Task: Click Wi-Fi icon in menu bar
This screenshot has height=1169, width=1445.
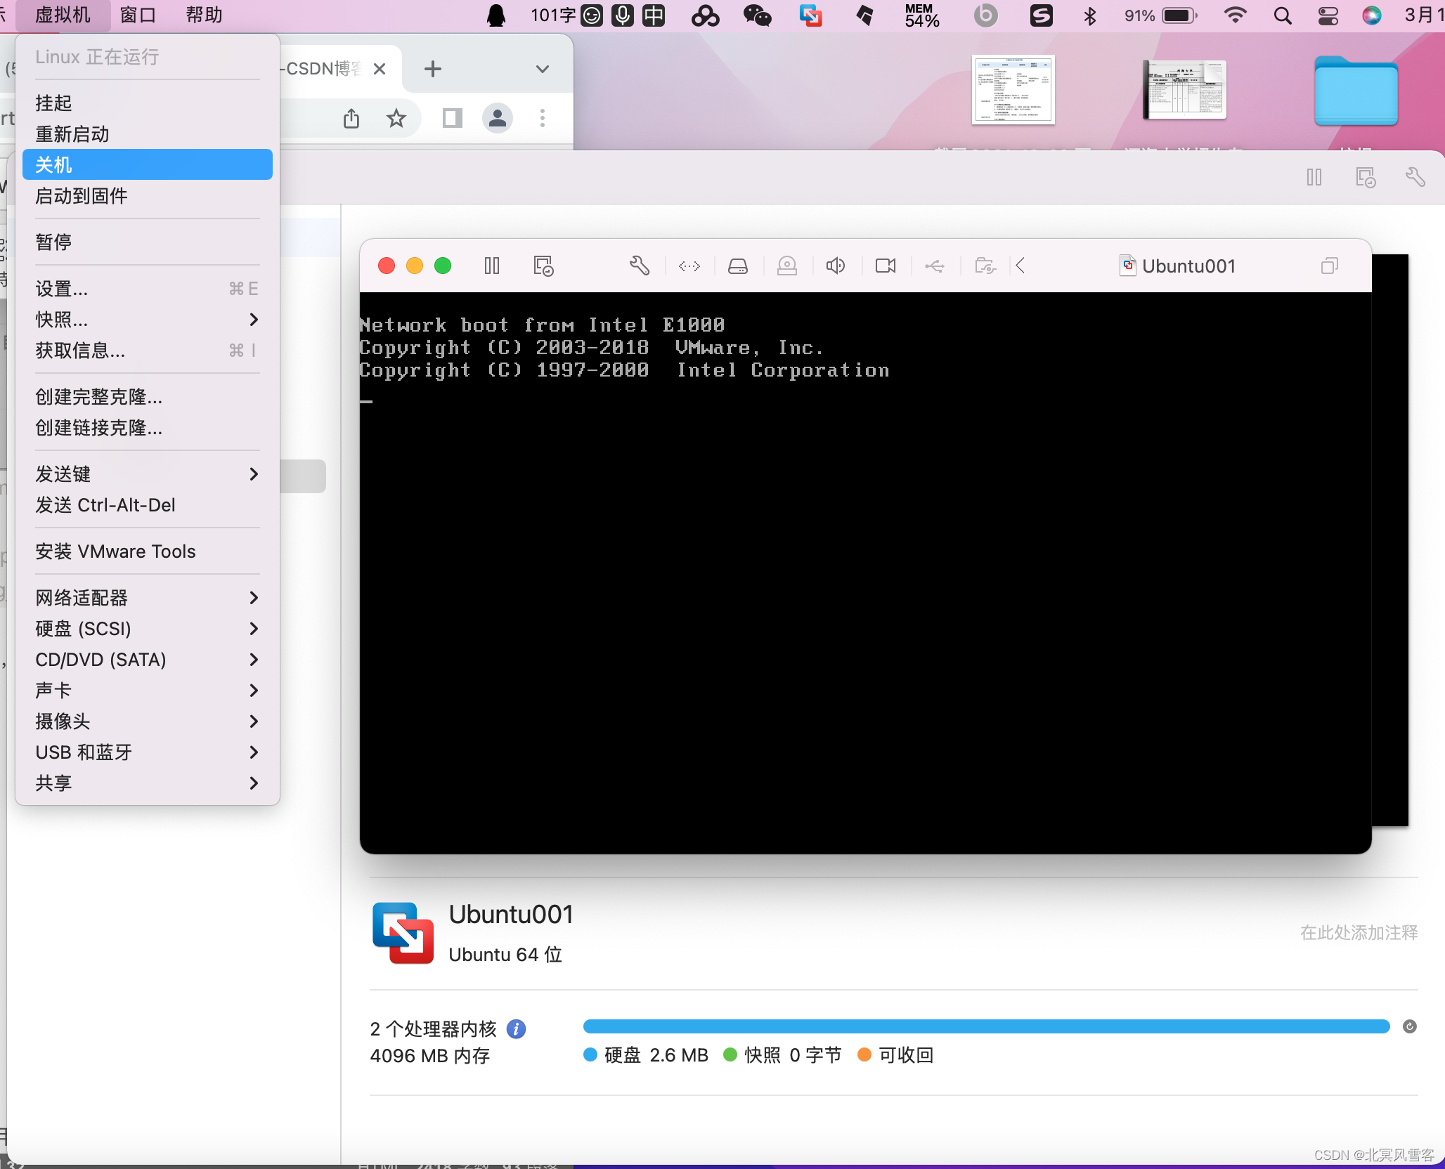Action: (x=1235, y=15)
